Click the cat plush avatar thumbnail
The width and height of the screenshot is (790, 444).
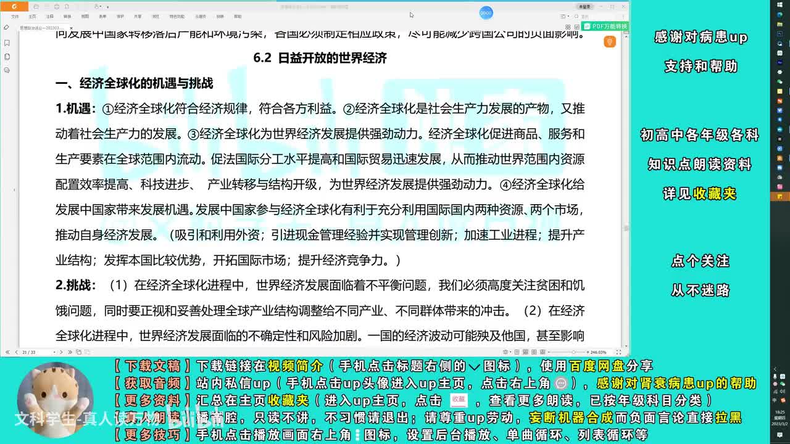pyautogui.click(x=56, y=400)
